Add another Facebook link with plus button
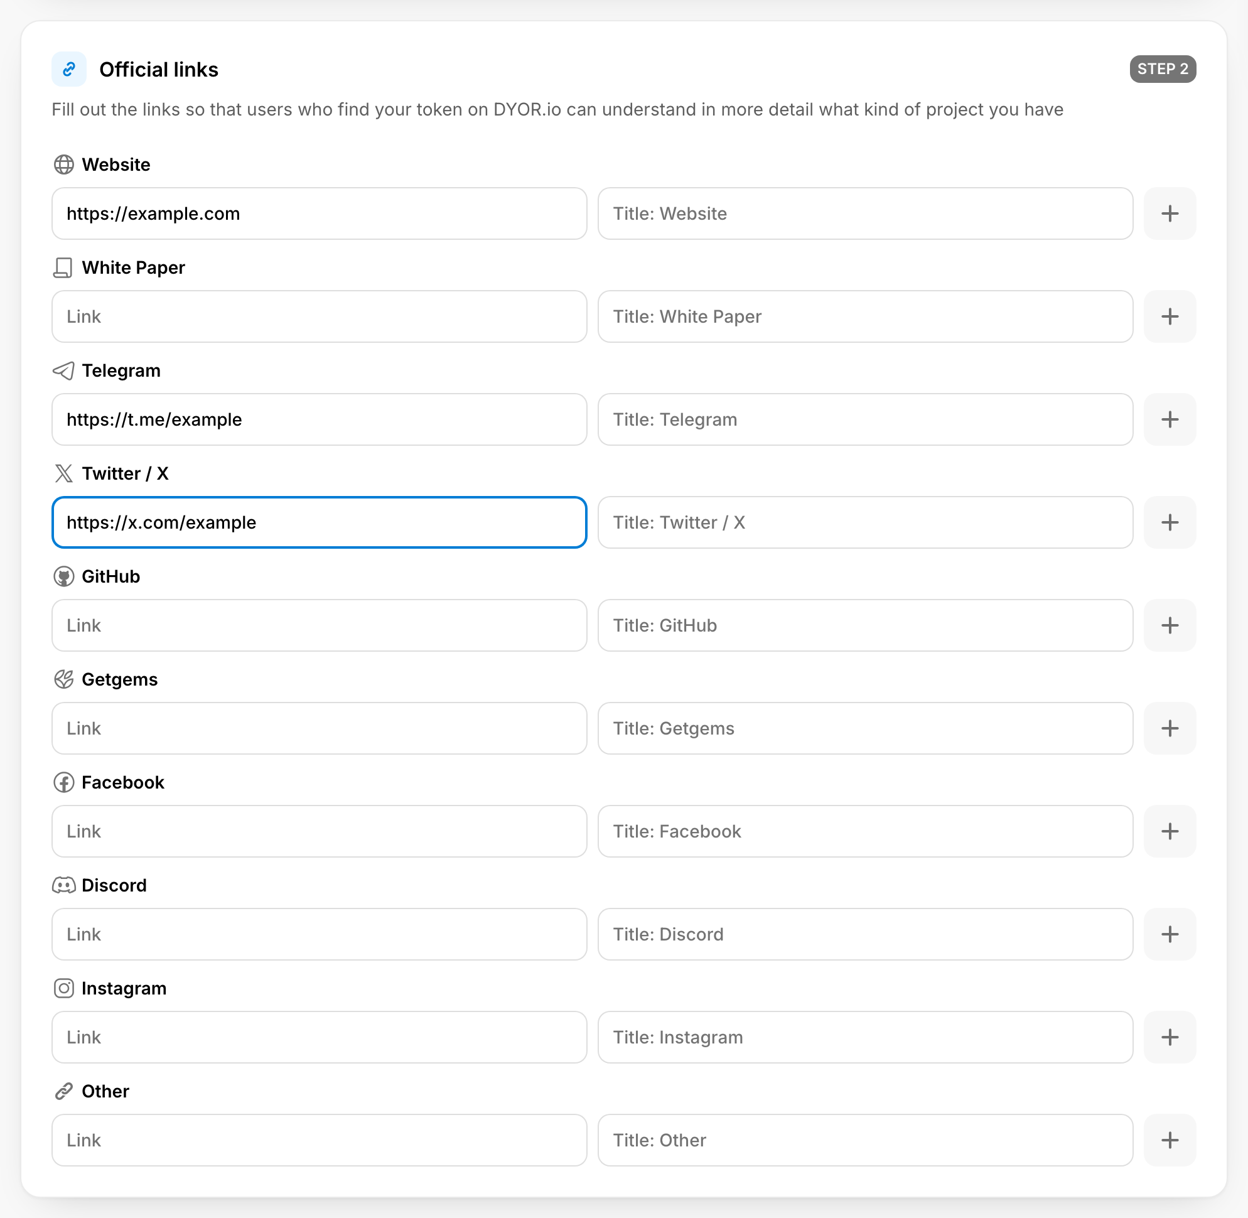The height and width of the screenshot is (1218, 1248). [x=1170, y=832]
